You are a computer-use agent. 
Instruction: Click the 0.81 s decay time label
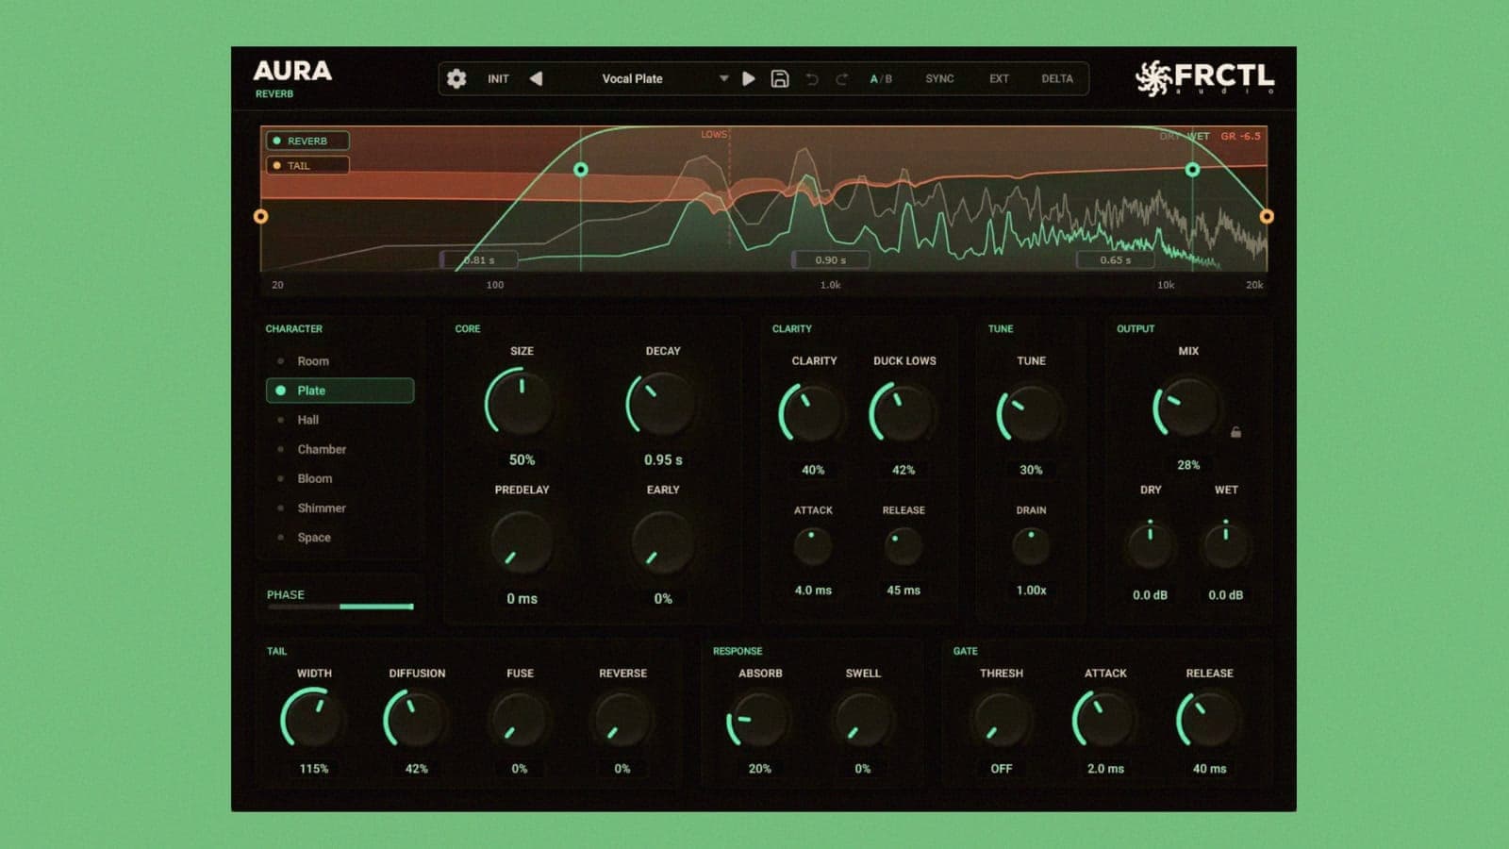[479, 259]
